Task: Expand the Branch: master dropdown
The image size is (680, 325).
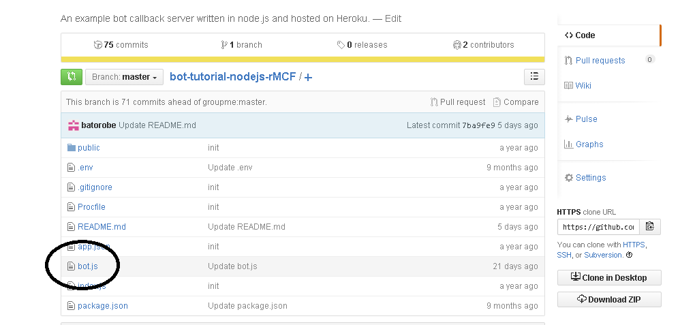Action: pos(124,77)
